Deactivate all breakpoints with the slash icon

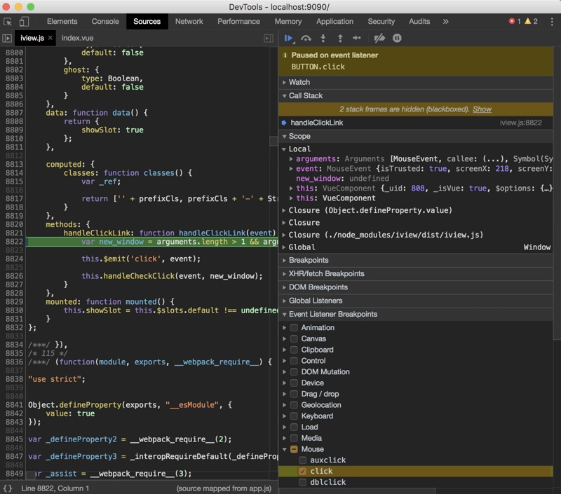tap(380, 39)
